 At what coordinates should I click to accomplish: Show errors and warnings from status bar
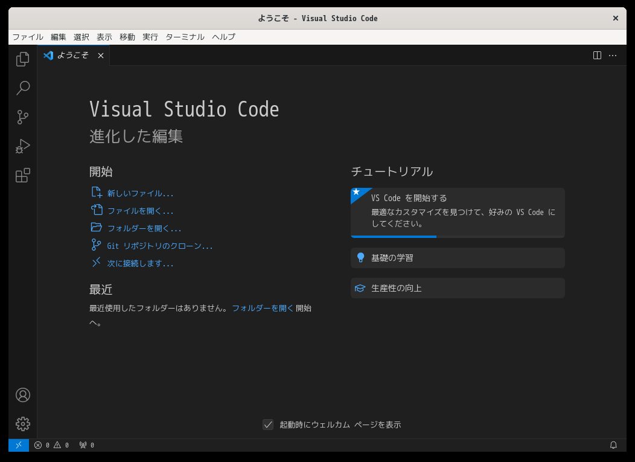pyautogui.click(x=51, y=445)
